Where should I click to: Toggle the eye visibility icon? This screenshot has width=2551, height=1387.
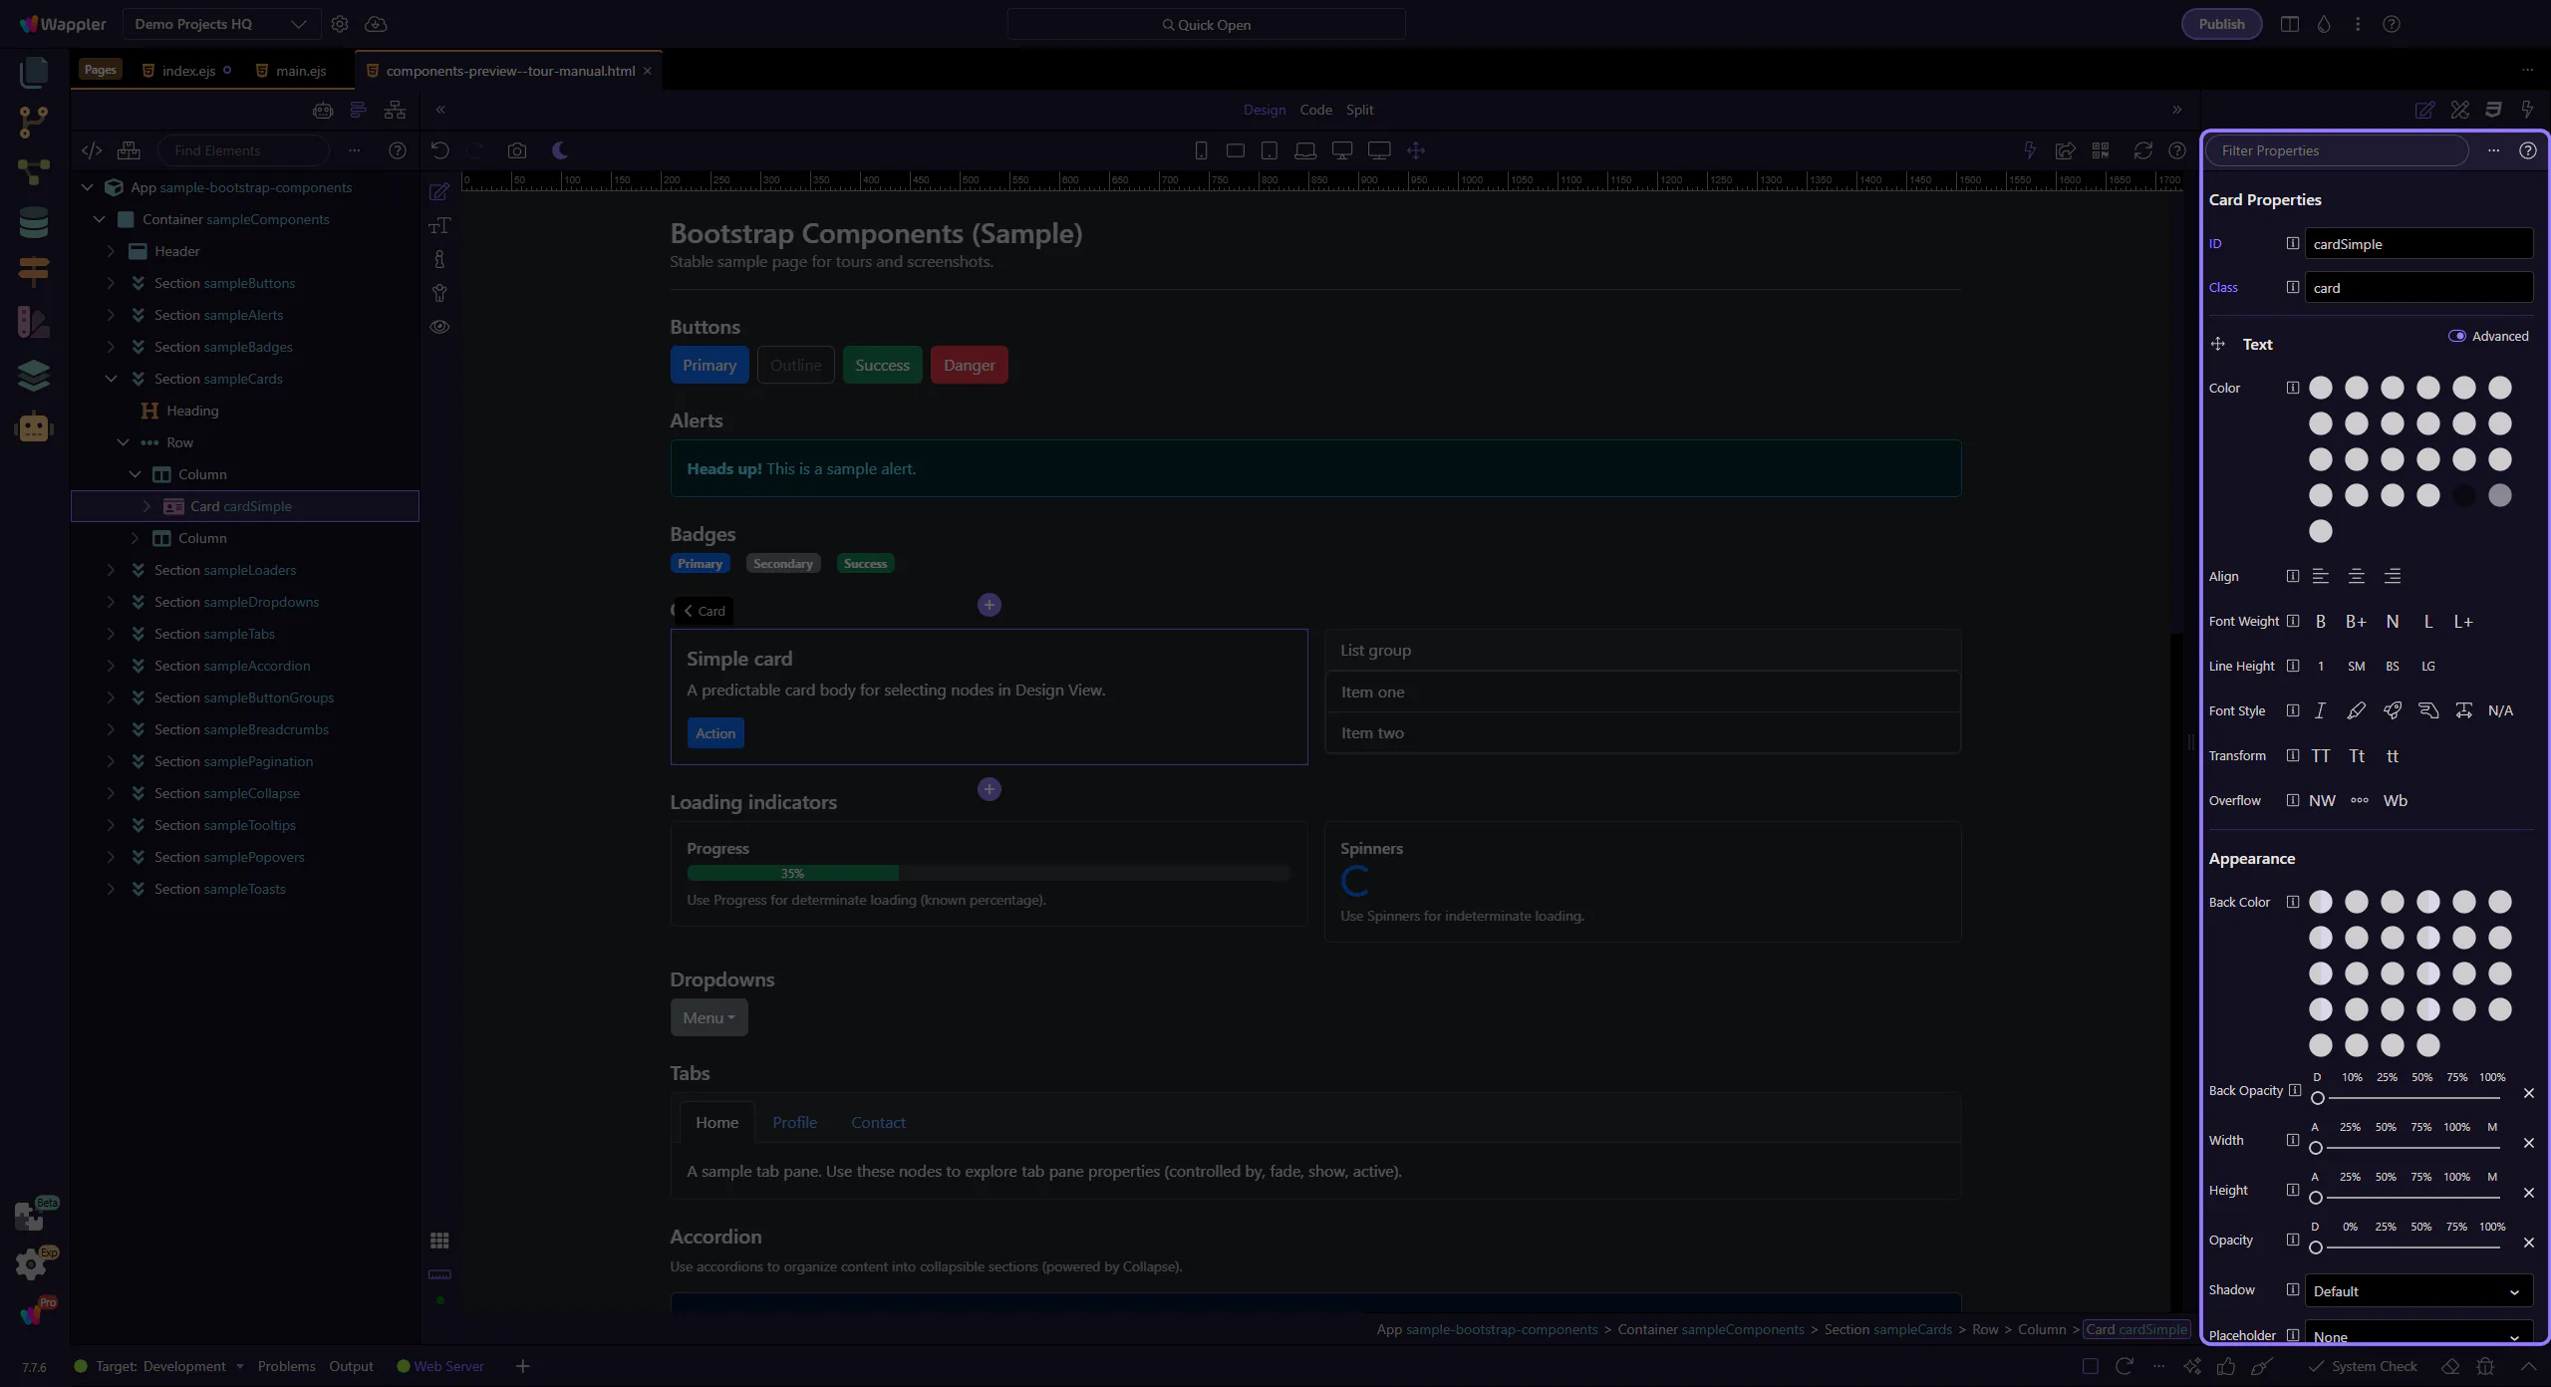click(x=439, y=327)
